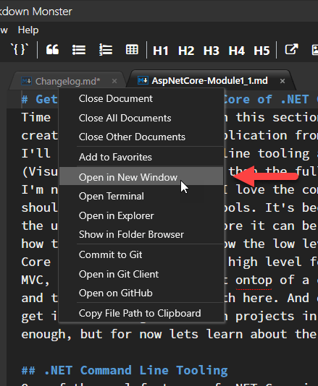318x386 pixels.
Task: Switch to the Changelog.md tab
Action: (x=67, y=81)
